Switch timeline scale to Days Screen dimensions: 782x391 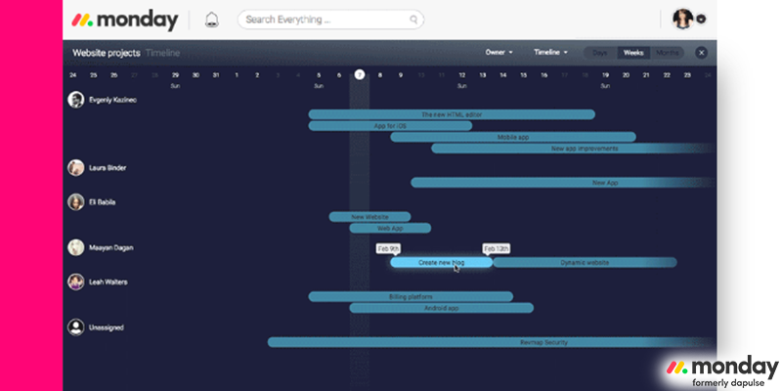pos(599,53)
